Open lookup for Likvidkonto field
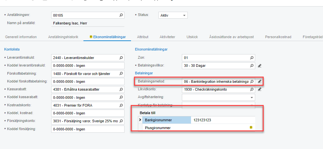 pos(252,89)
